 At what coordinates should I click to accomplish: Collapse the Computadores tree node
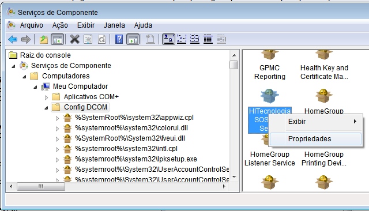click(x=24, y=77)
